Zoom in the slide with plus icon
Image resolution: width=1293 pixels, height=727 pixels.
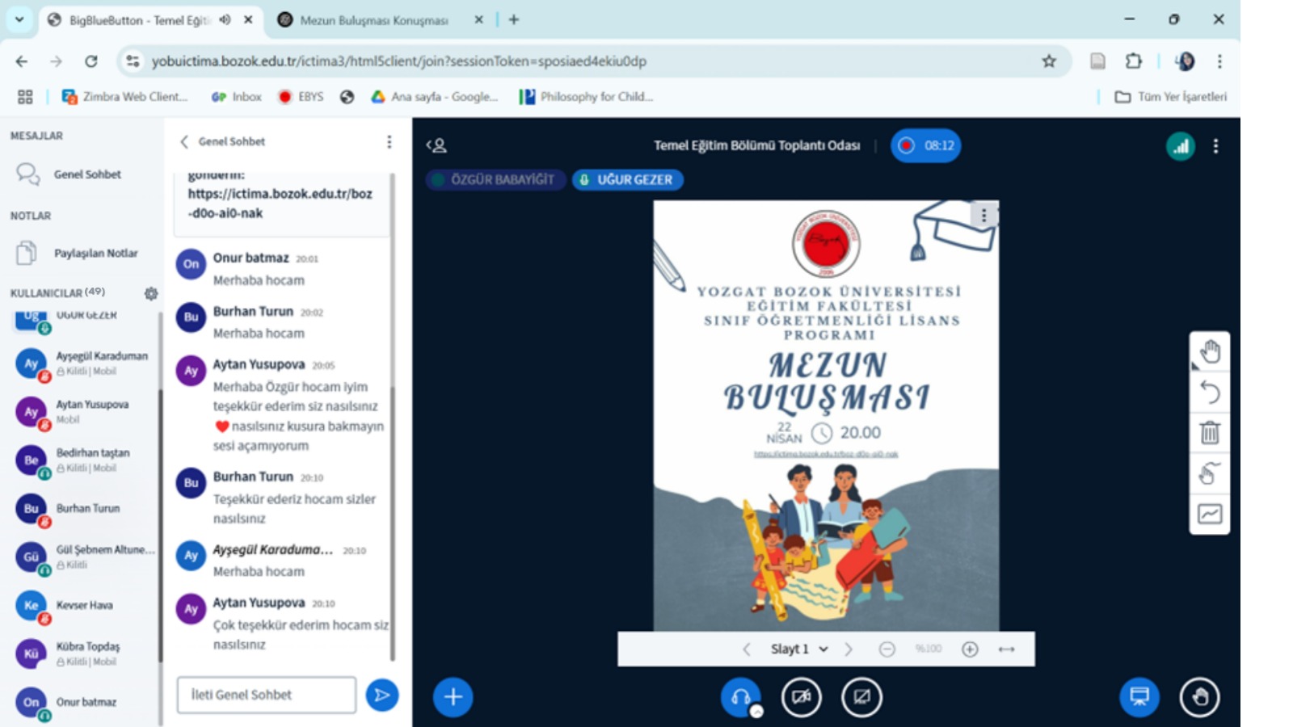click(970, 649)
